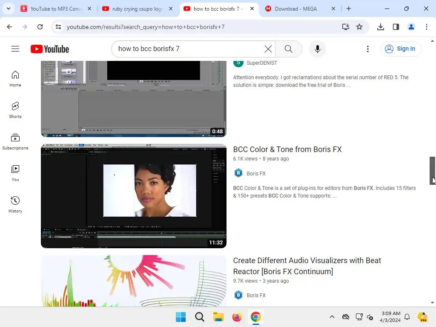This screenshot has width=436, height=327.
Task: Open Chrome three-dot menu
Action: 427,27
